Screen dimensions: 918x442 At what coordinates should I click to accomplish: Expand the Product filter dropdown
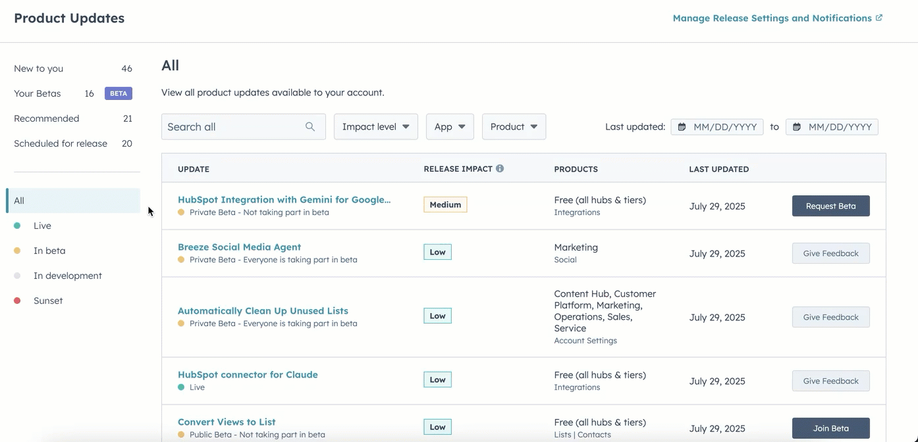click(x=514, y=126)
